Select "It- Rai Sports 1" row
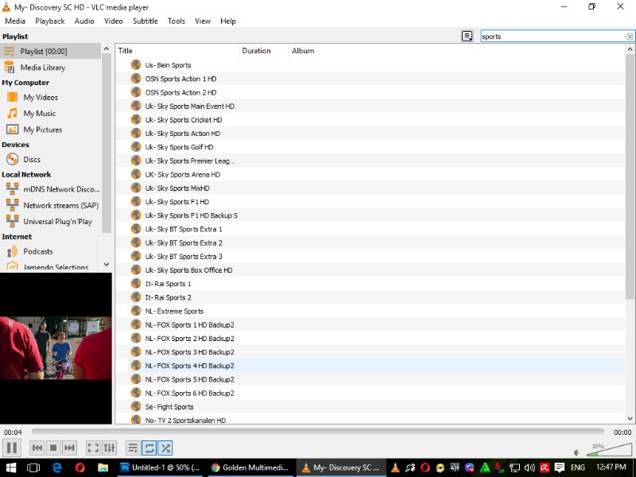The height and width of the screenshot is (477, 636). (370, 284)
